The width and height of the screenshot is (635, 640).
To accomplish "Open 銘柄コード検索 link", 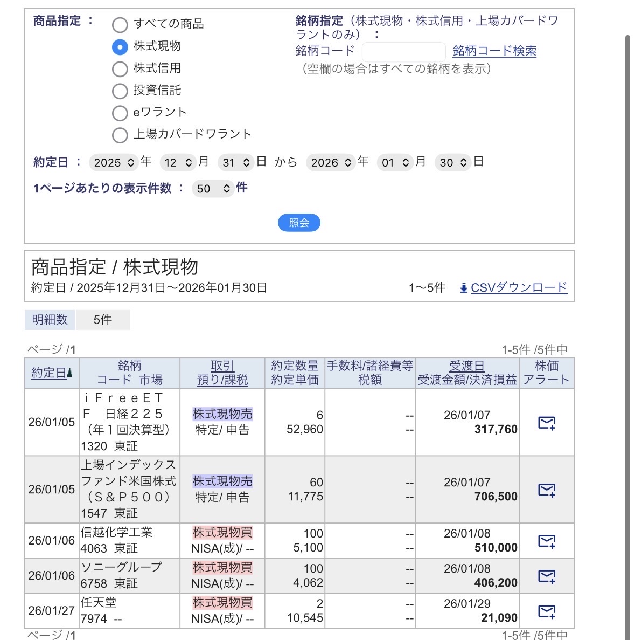I will point(494,51).
